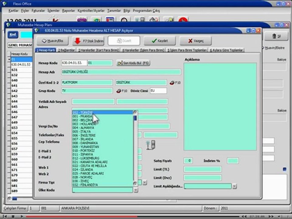Viewport: 292px width, 219px height.
Task: Select row 630.04.01.53 in Hesap Kodu list
Action: click(21, 64)
